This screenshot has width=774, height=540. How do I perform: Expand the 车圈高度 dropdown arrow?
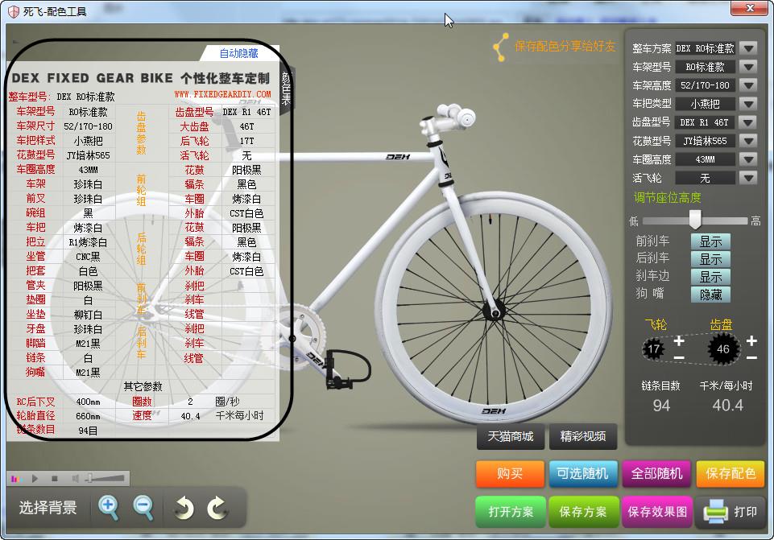[x=749, y=159]
